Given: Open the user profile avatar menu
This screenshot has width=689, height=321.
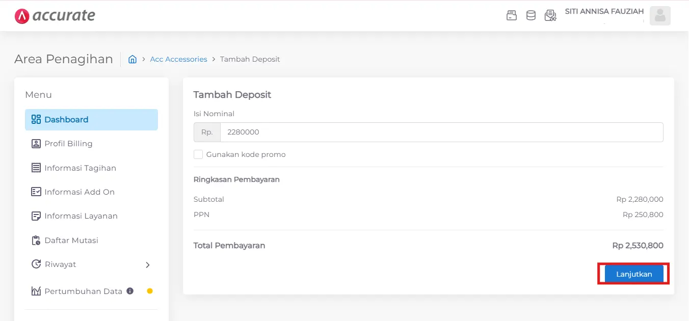Looking at the screenshot, I should pyautogui.click(x=660, y=15).
